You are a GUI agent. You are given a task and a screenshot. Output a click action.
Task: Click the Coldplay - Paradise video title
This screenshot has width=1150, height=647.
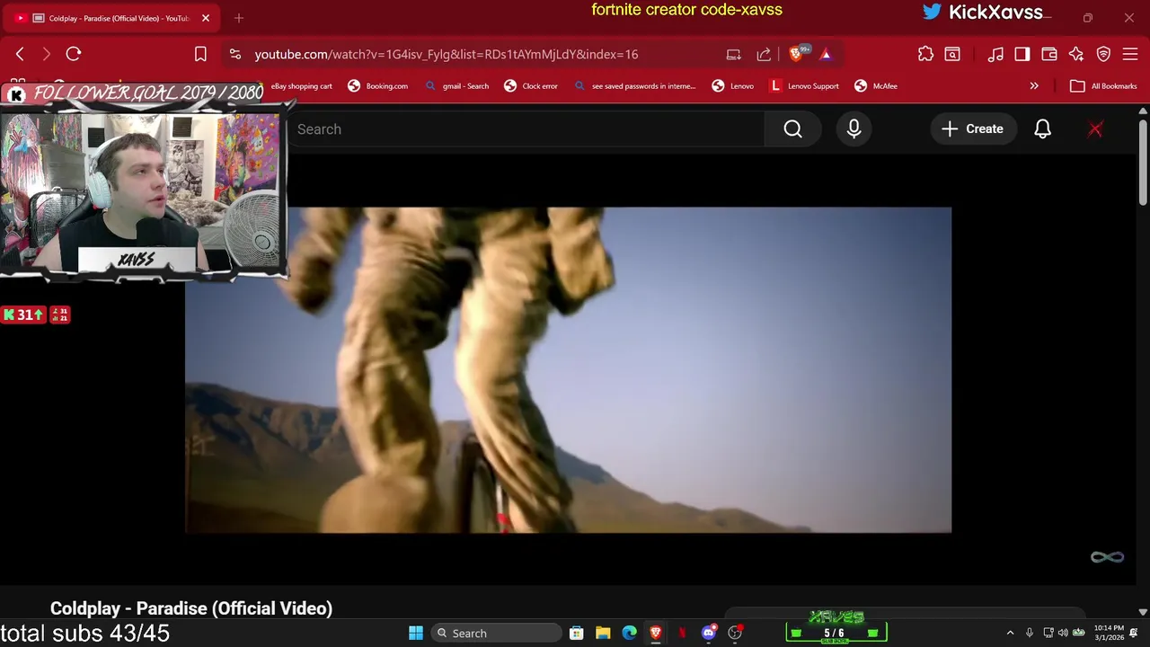tap(191, 608)
